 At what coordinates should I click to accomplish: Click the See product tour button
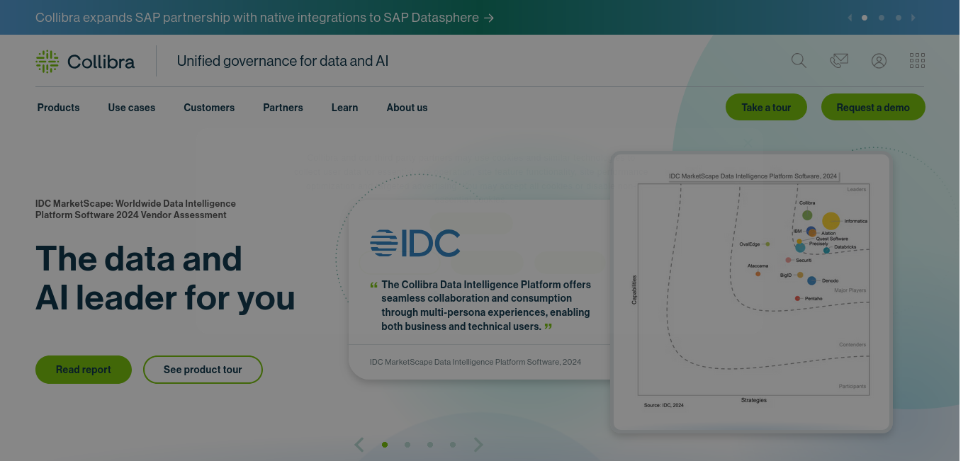coord(203,370)
